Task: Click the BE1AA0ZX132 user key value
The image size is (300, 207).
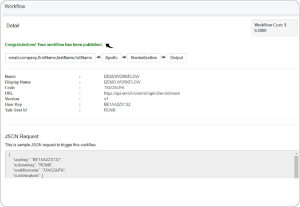Action: (117, 105)
